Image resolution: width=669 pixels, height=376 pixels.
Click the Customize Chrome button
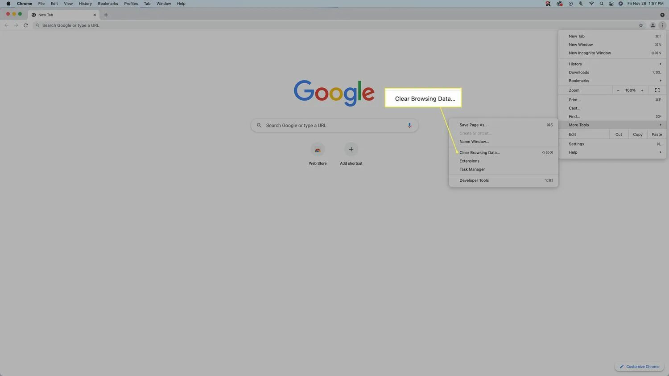pyautogui.click(x=640, y=367)
